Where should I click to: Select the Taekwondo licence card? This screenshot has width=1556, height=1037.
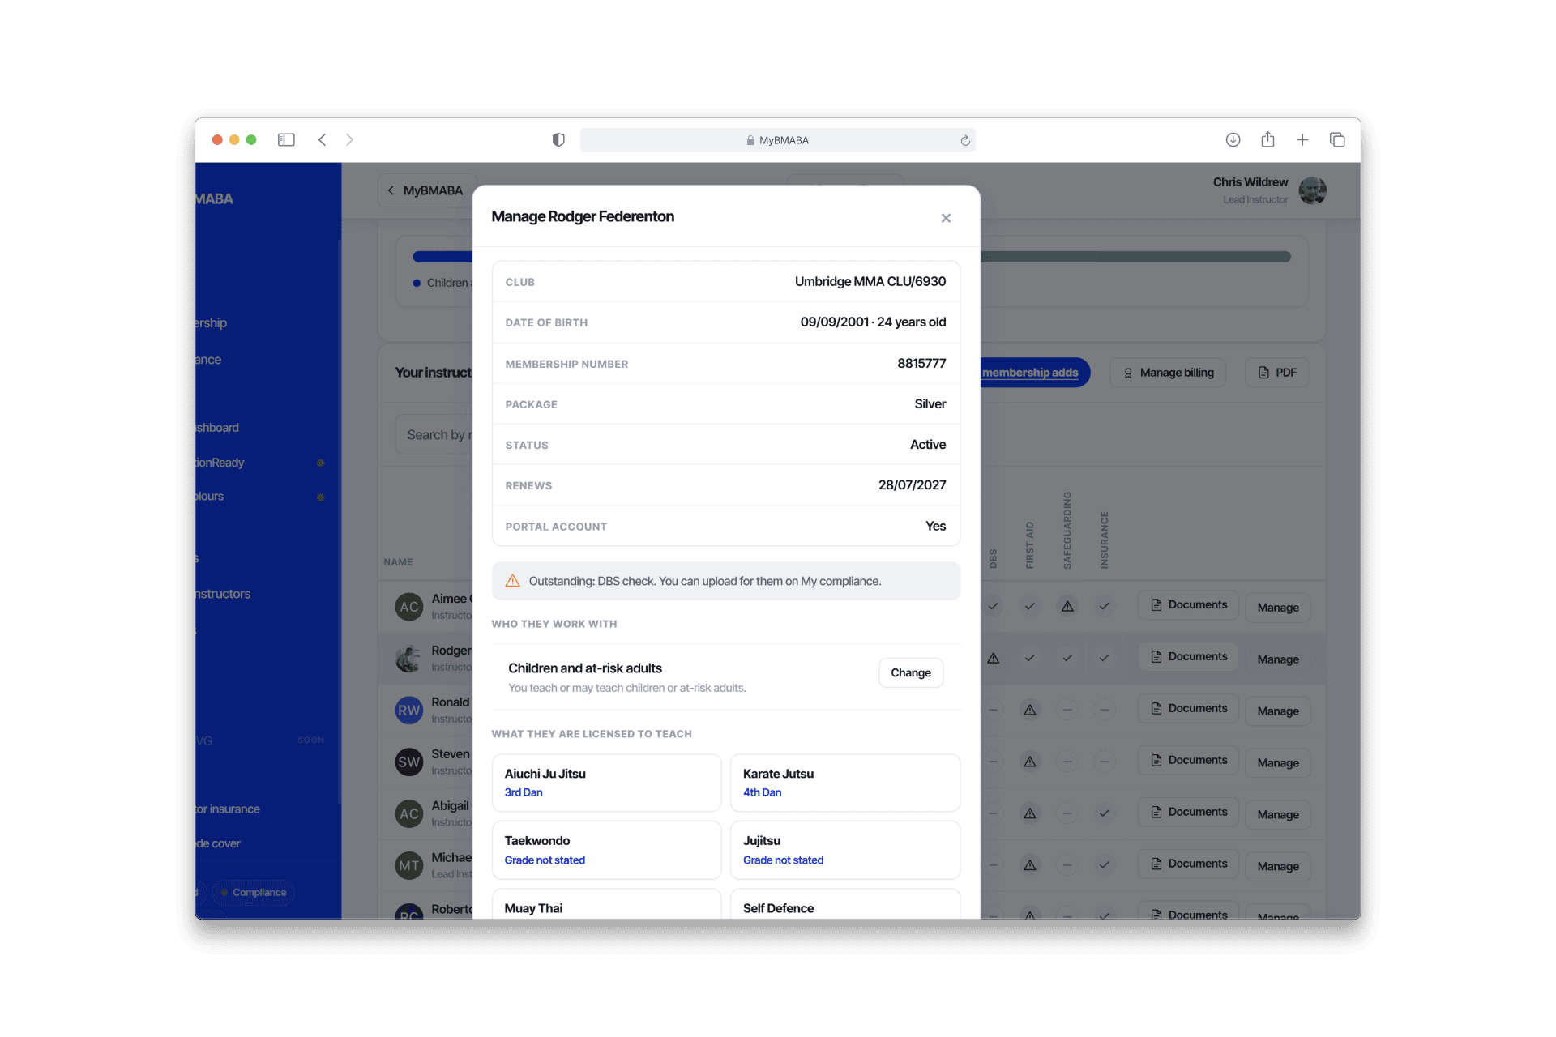point(606,850)
